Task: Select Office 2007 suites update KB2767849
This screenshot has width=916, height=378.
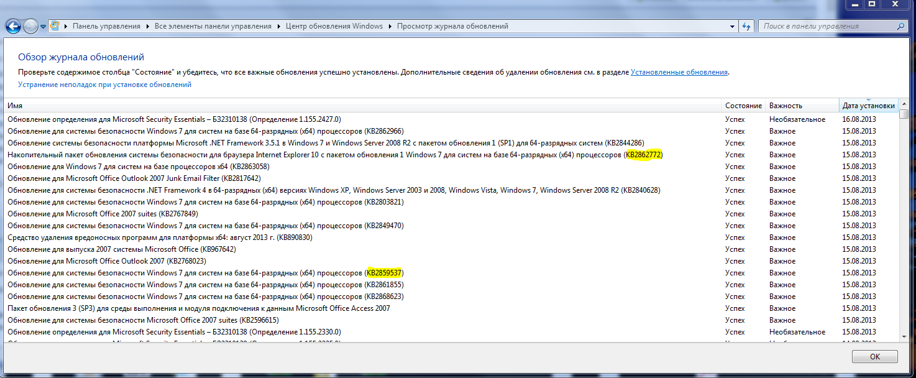Action: [x=452, y=214]
